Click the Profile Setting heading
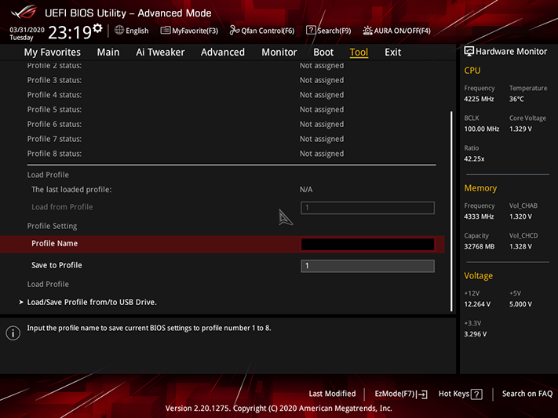558x418 pixels. point(52,226)
